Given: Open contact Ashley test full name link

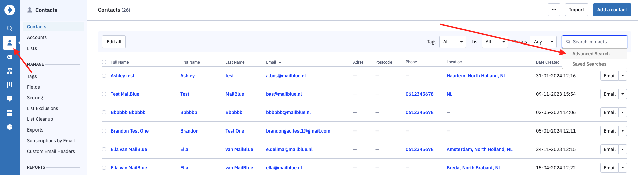Looking at the screenshot, I should pyautogui.click(x=122, y=76).
